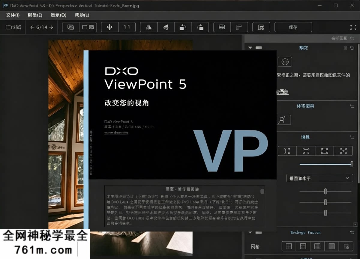360x259 pixels.
Task: Rotate the image left
Action: [x=183, y=27]
